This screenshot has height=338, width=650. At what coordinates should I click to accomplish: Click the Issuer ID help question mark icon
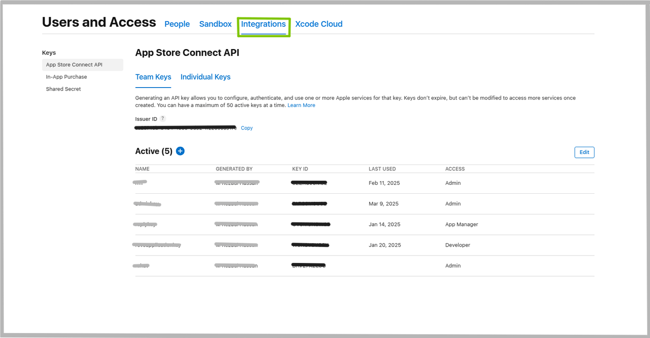(162, 118)
